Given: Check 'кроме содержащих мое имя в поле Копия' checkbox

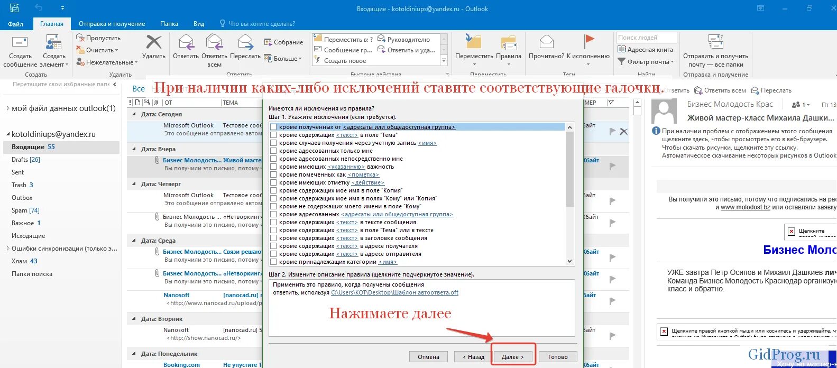Looking at the screenshot, I should pyautogui.click(x=273, y=190).
